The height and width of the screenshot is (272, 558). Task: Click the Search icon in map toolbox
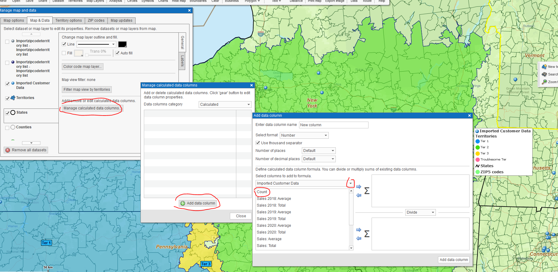pos(544,74)
